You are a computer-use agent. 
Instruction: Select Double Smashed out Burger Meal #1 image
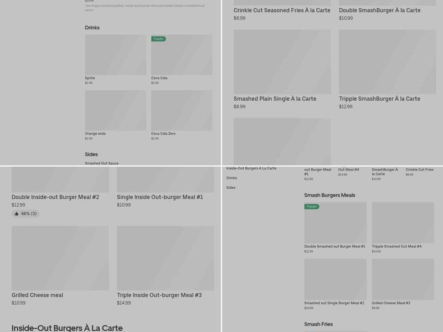click(x=336, y=223)
